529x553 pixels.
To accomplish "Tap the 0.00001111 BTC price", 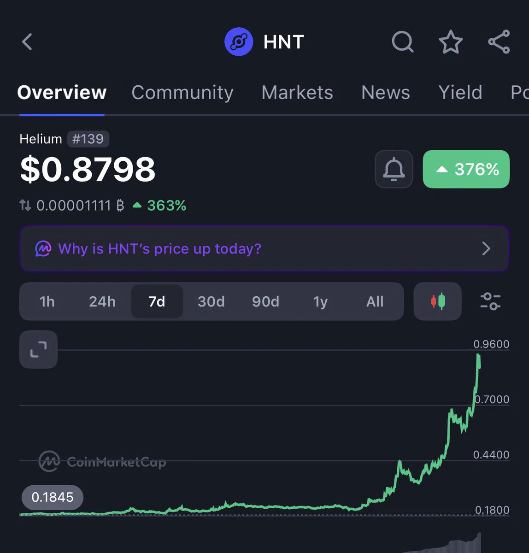I will pyautogui.click(x=81, y=205).
